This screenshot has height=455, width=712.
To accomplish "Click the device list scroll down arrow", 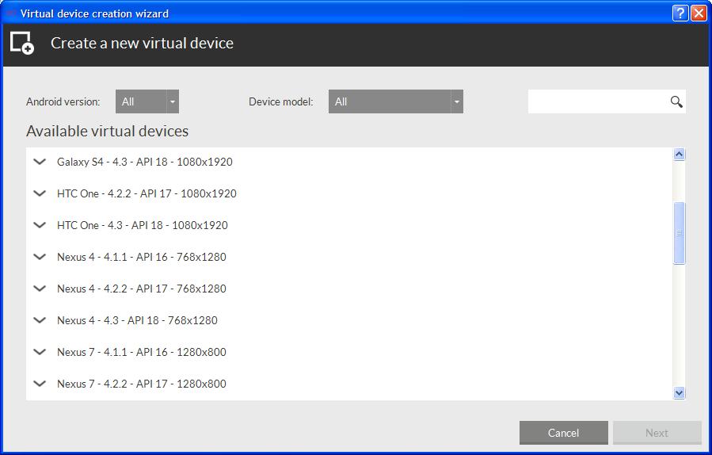I will 680,392.
